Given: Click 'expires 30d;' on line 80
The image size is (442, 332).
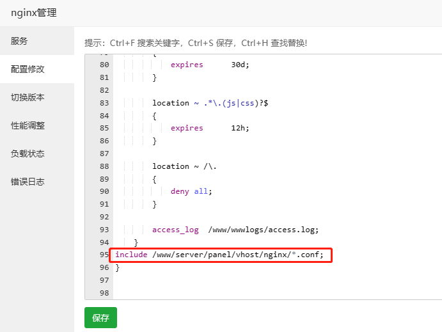Looking at the screenshot, I should (x=210, y=65).
